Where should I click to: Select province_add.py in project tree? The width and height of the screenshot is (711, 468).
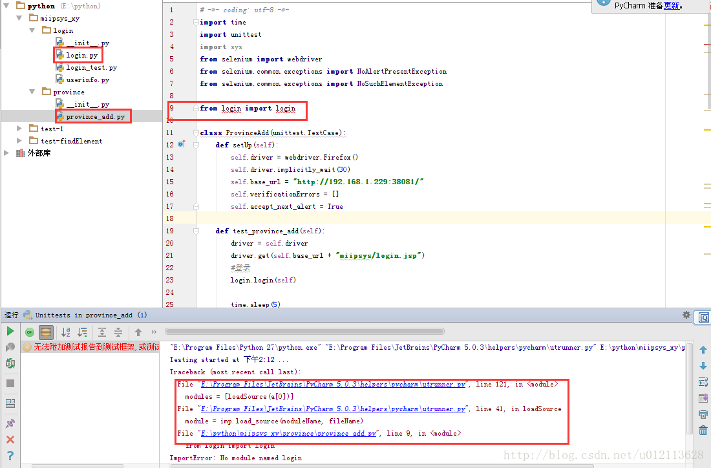tap(95, 116)
